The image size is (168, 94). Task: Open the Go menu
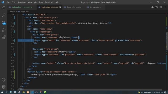pyautogui.click(x=36, y=2)
